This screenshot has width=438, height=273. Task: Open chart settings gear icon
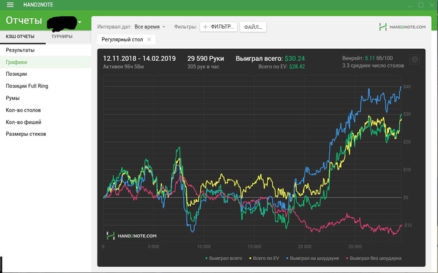[x=414, y=59]
